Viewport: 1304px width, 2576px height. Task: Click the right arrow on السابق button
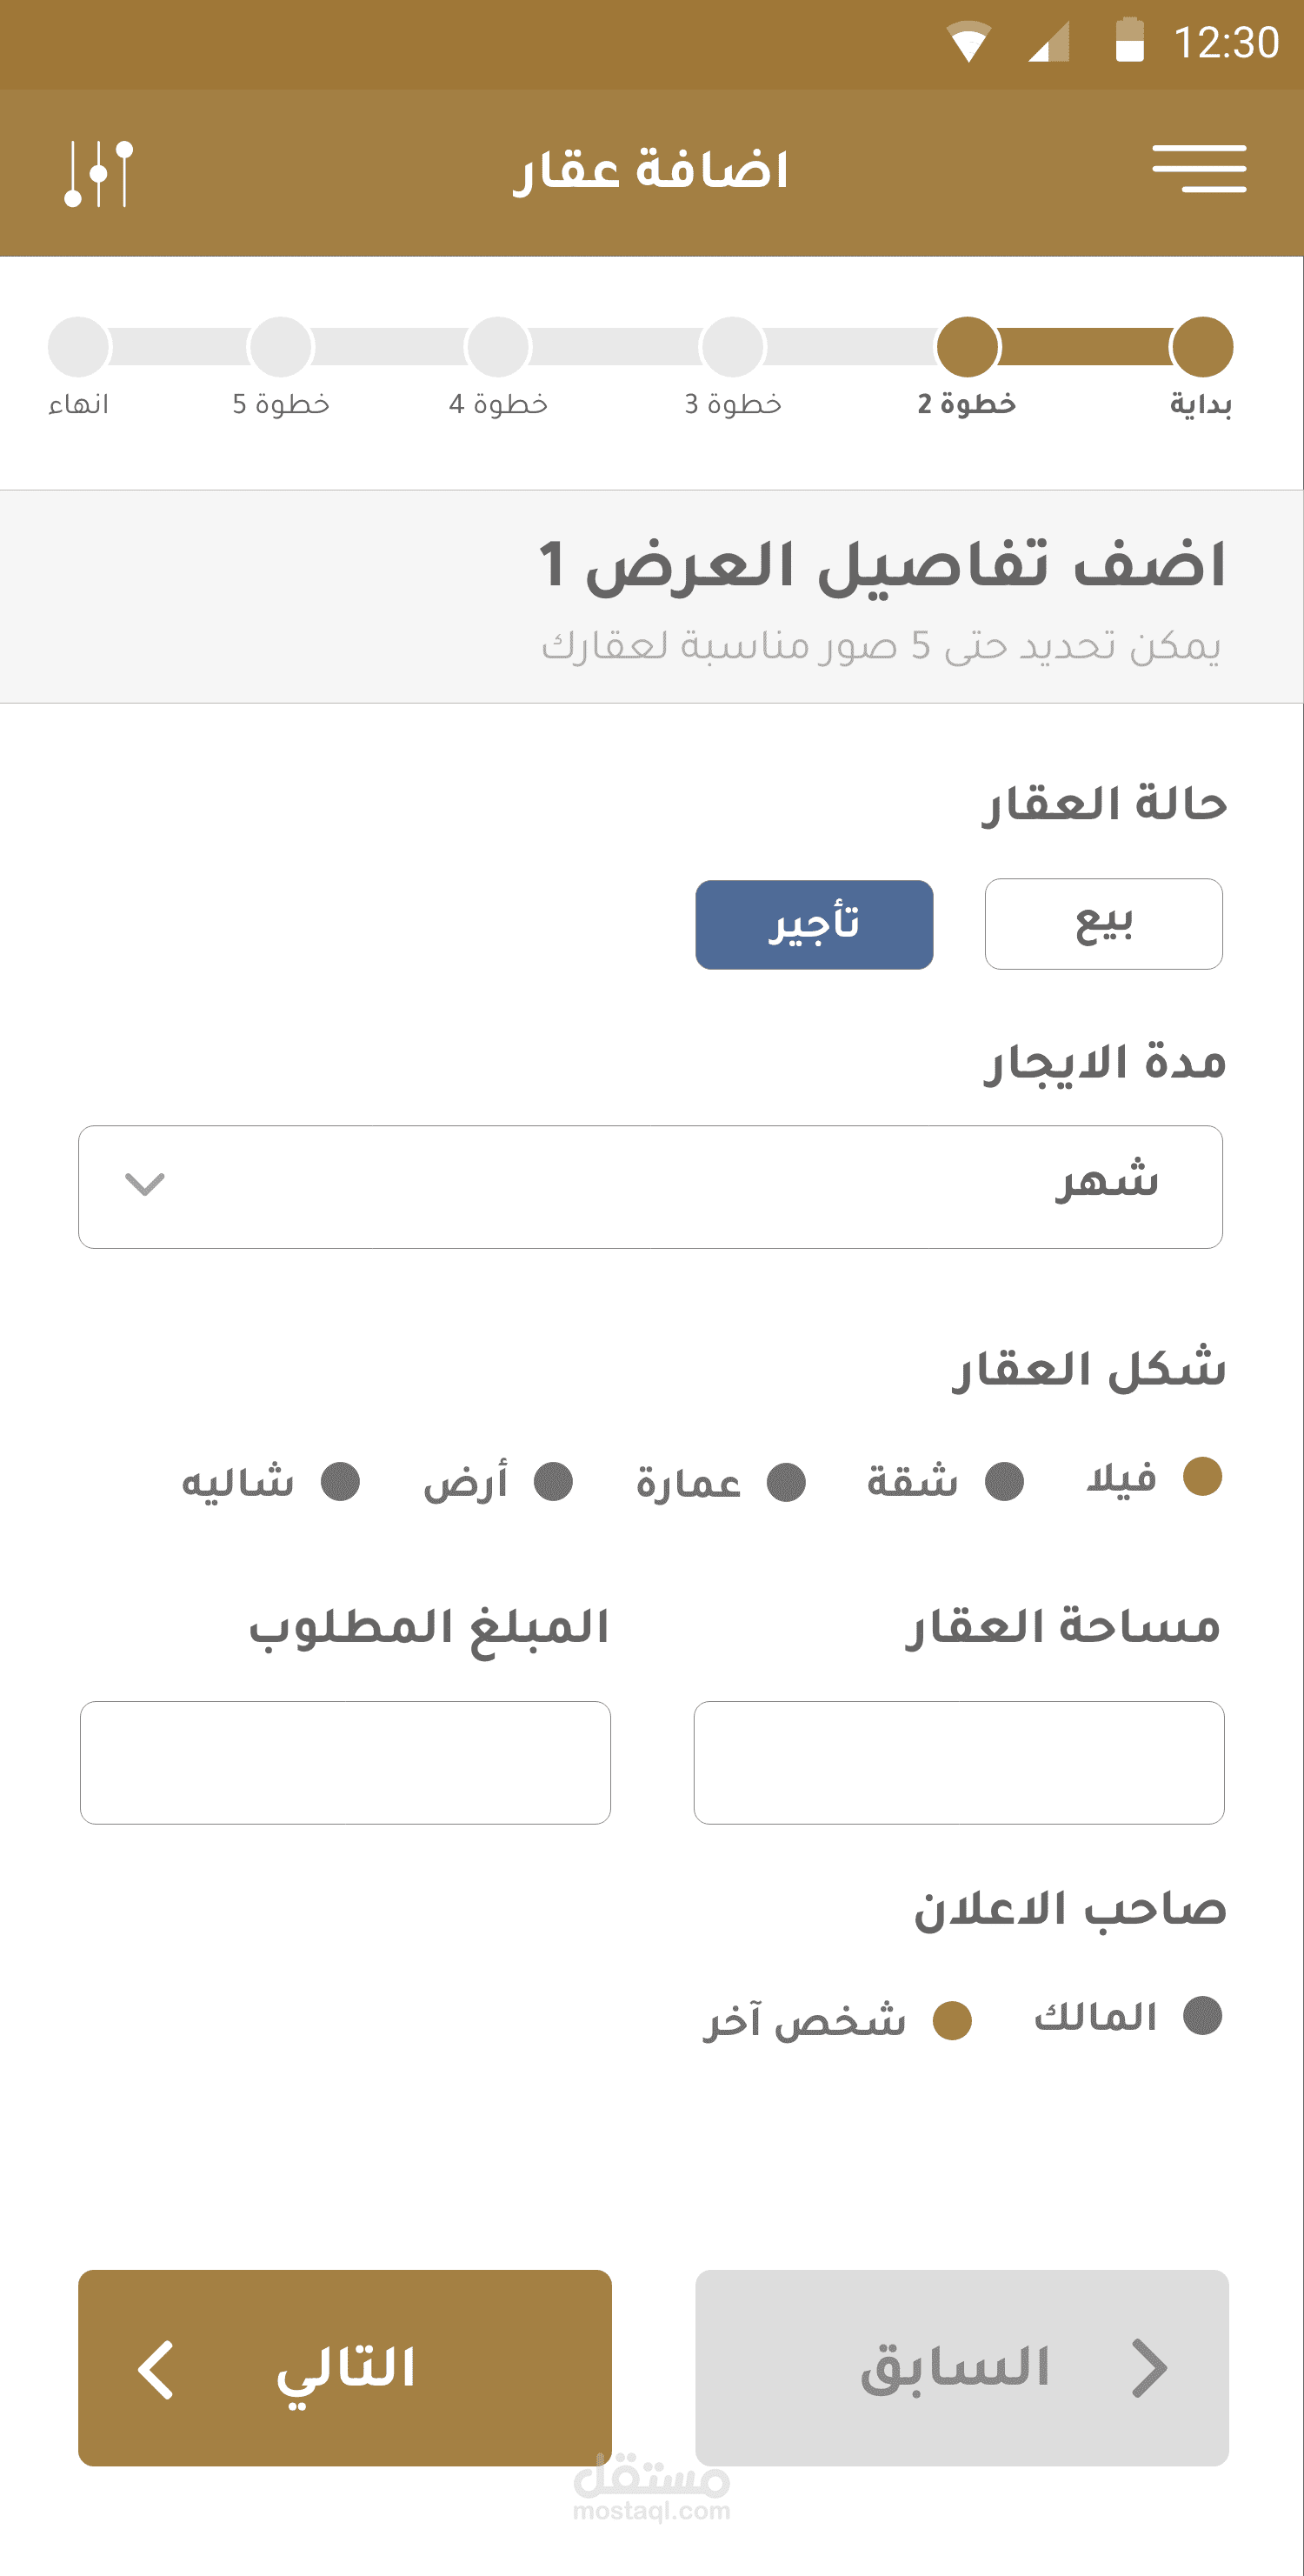point(1149,2369)
